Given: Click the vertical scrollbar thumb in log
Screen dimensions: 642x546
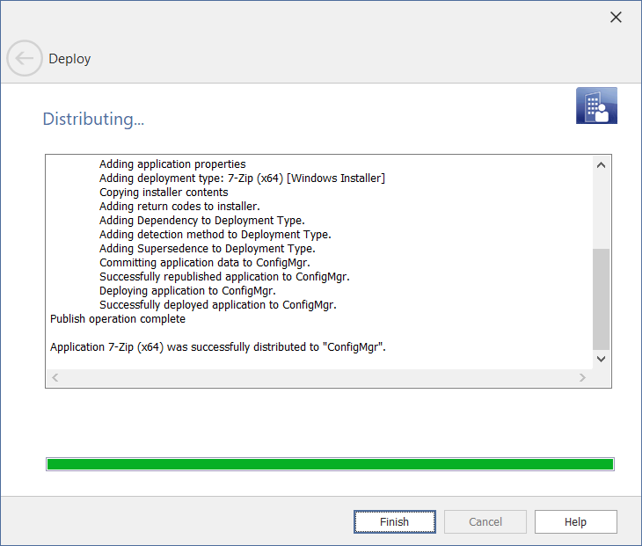Looking at the screenshot, I should pyautogui.click(x=602, y=299).
